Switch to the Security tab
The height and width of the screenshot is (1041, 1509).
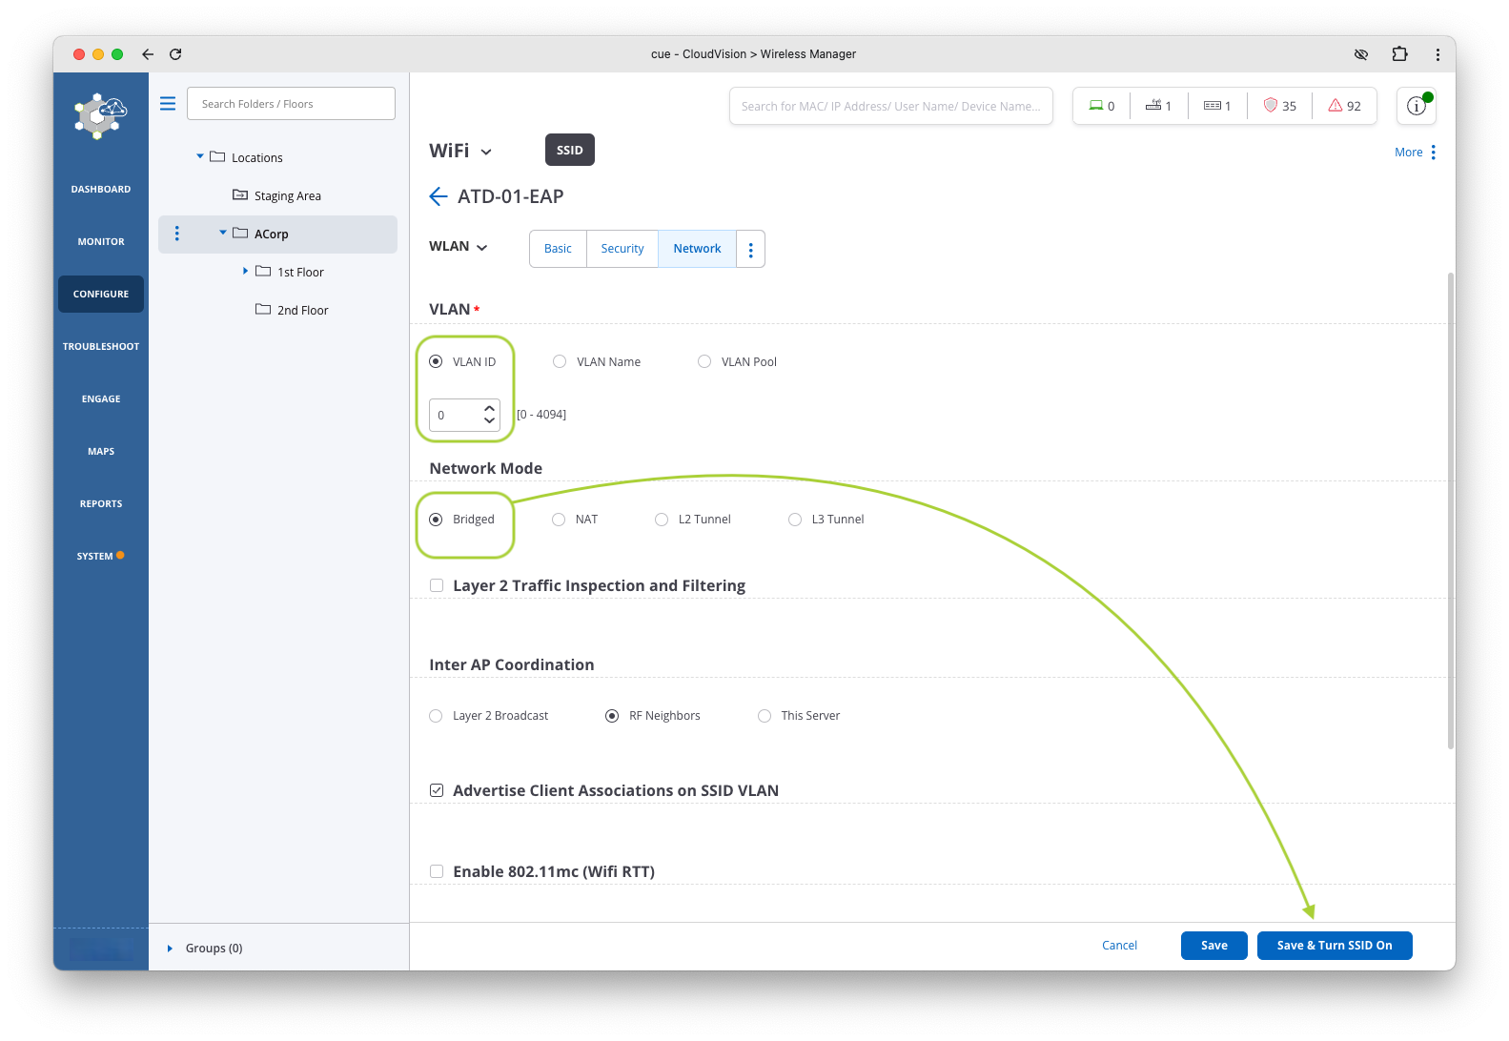(622, 249)
